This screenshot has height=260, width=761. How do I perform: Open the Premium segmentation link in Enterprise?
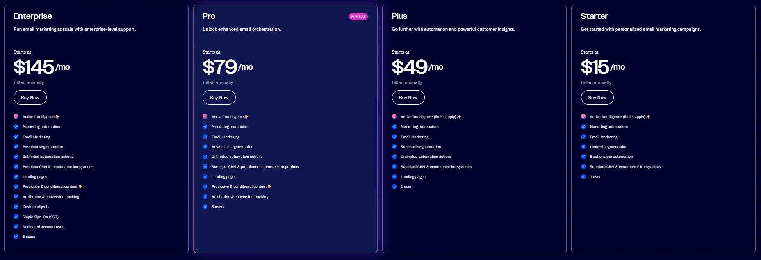(x=43, y=146)
